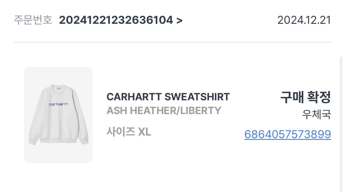Open the CARHARTT SWEATSHIRT product title
345x192 pixels.
[x=168, y=97]
